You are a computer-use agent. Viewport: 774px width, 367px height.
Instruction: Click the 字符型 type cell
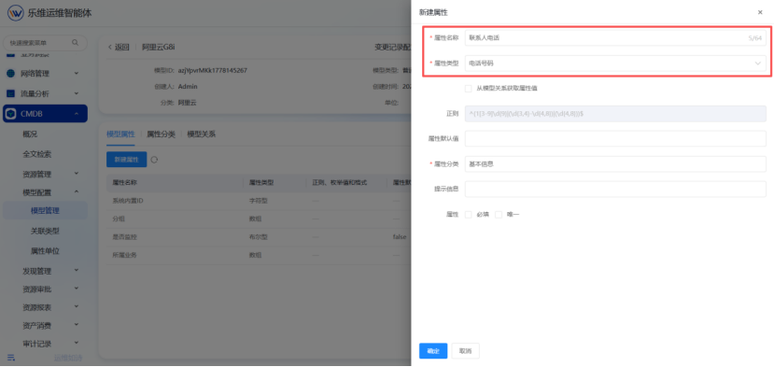pyautogui.click(x=259, y=201)
